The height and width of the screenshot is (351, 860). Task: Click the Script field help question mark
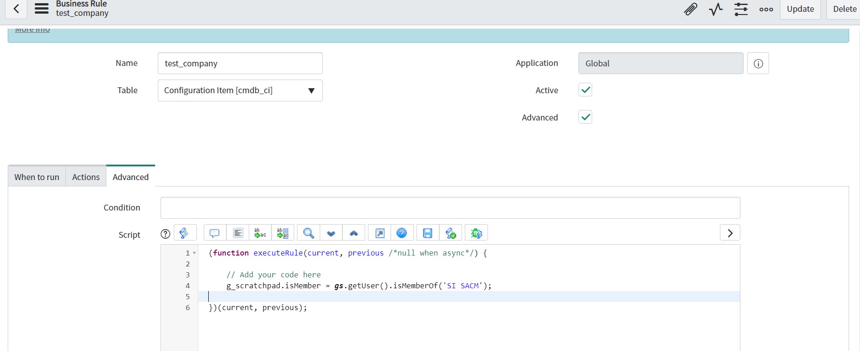pyautogui.click(x=166, y=234)
